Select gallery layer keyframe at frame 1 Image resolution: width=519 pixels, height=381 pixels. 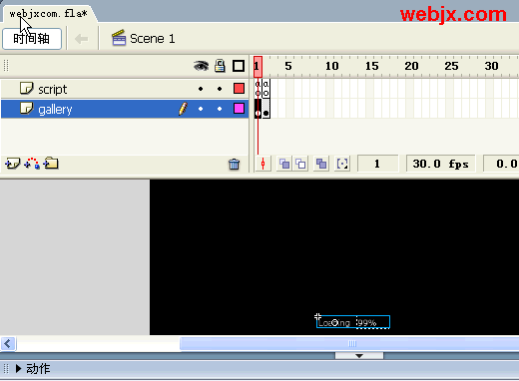tap(258, 109)
